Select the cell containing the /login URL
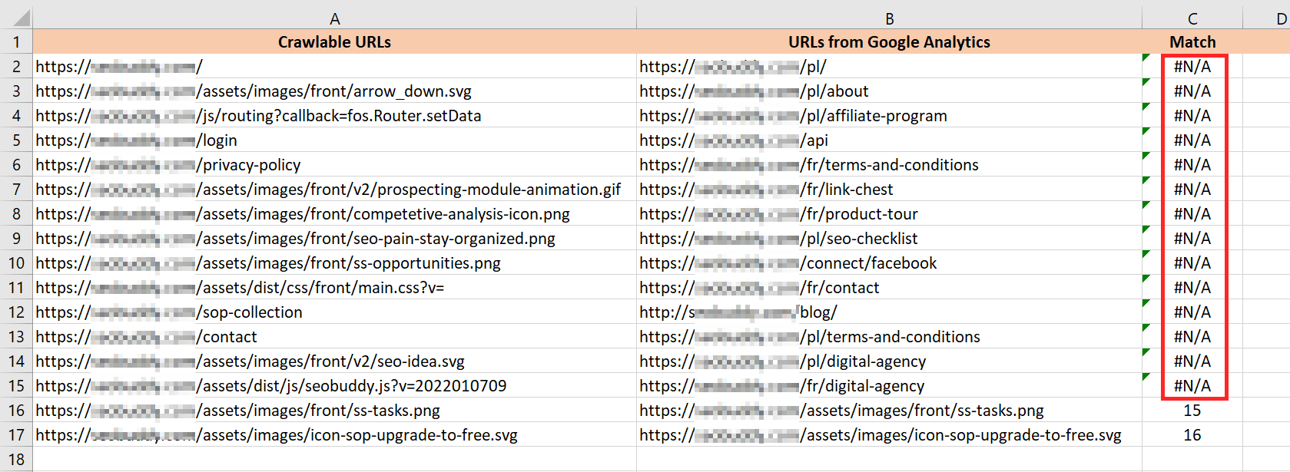 point(334,140)
